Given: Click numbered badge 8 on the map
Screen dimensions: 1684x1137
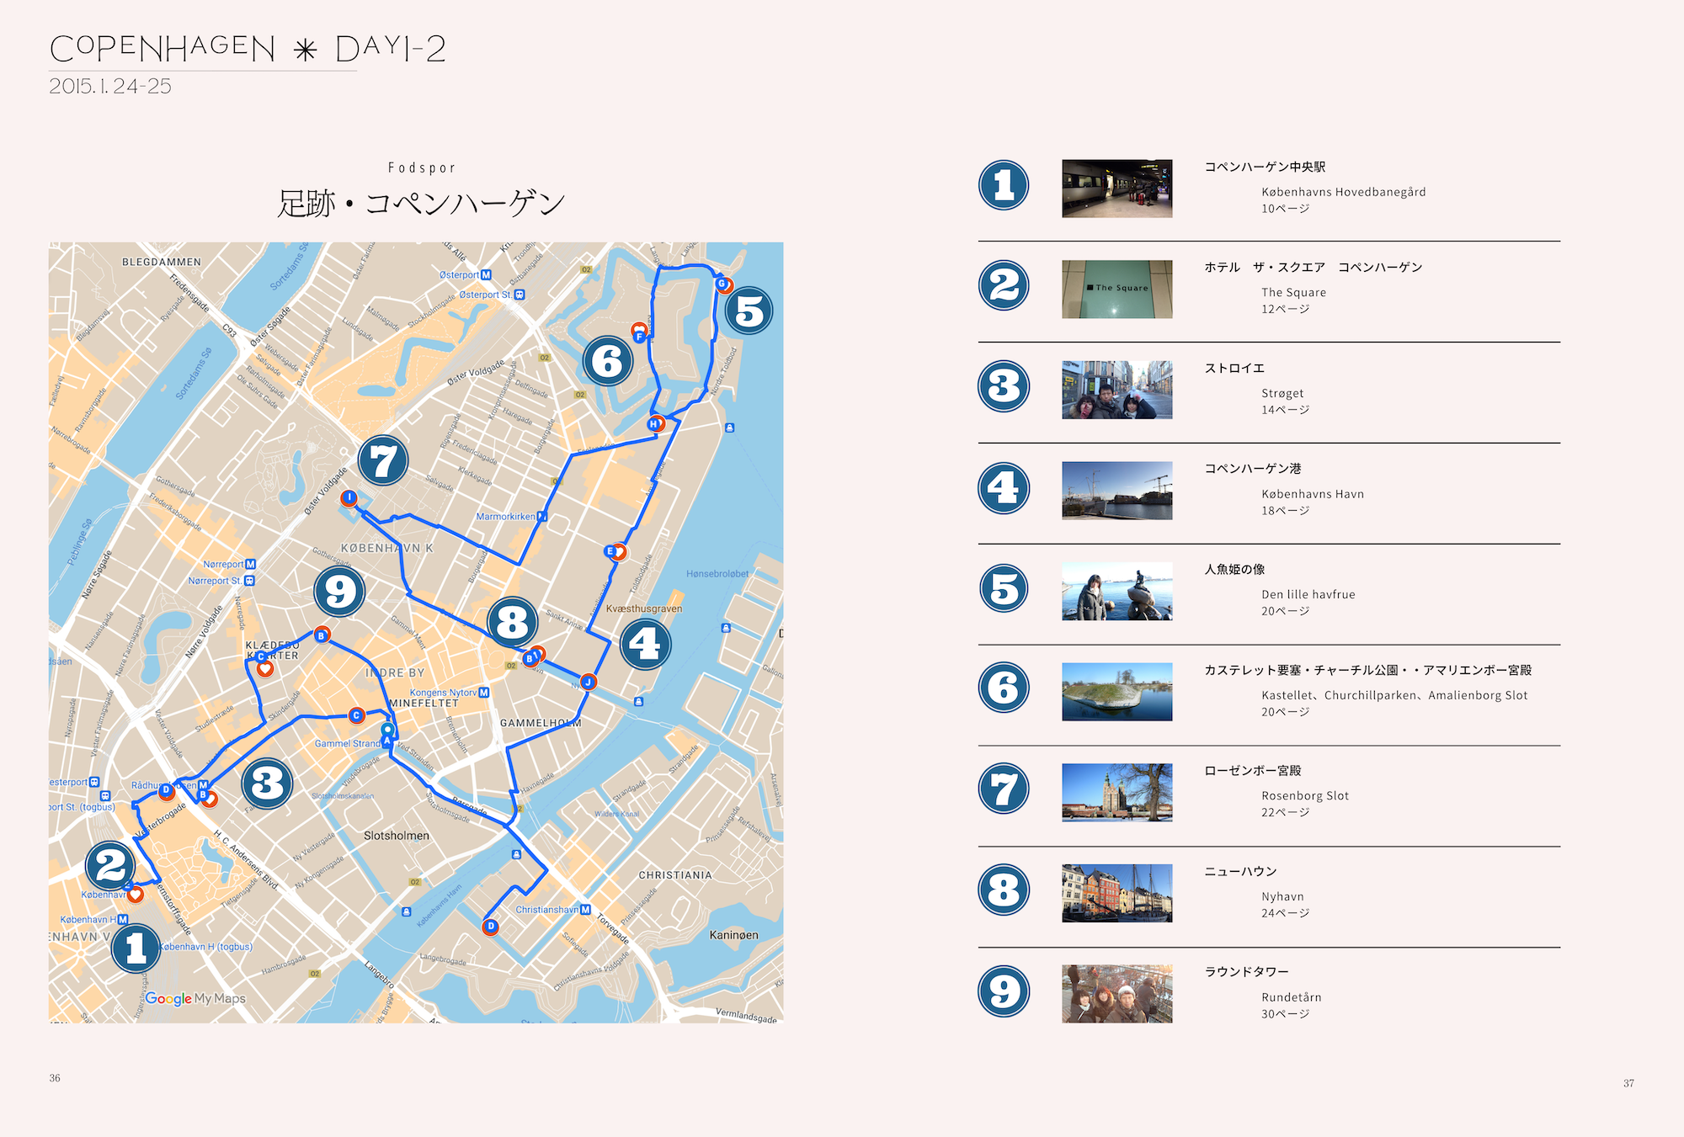Looking at the screenshot, I should 512,623.
